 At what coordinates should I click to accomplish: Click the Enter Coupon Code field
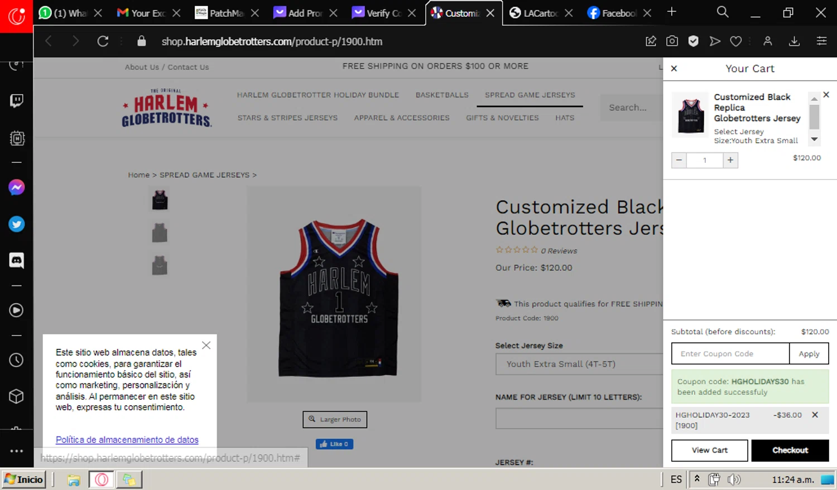730,353
